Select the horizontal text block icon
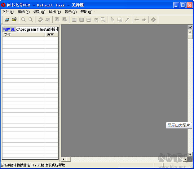Image resolution: width=194 pixels, height=169 pixels. (74, 19)
